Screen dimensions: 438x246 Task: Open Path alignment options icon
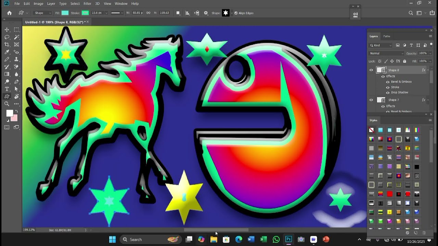pyautogui.click(x=187, y=13)
